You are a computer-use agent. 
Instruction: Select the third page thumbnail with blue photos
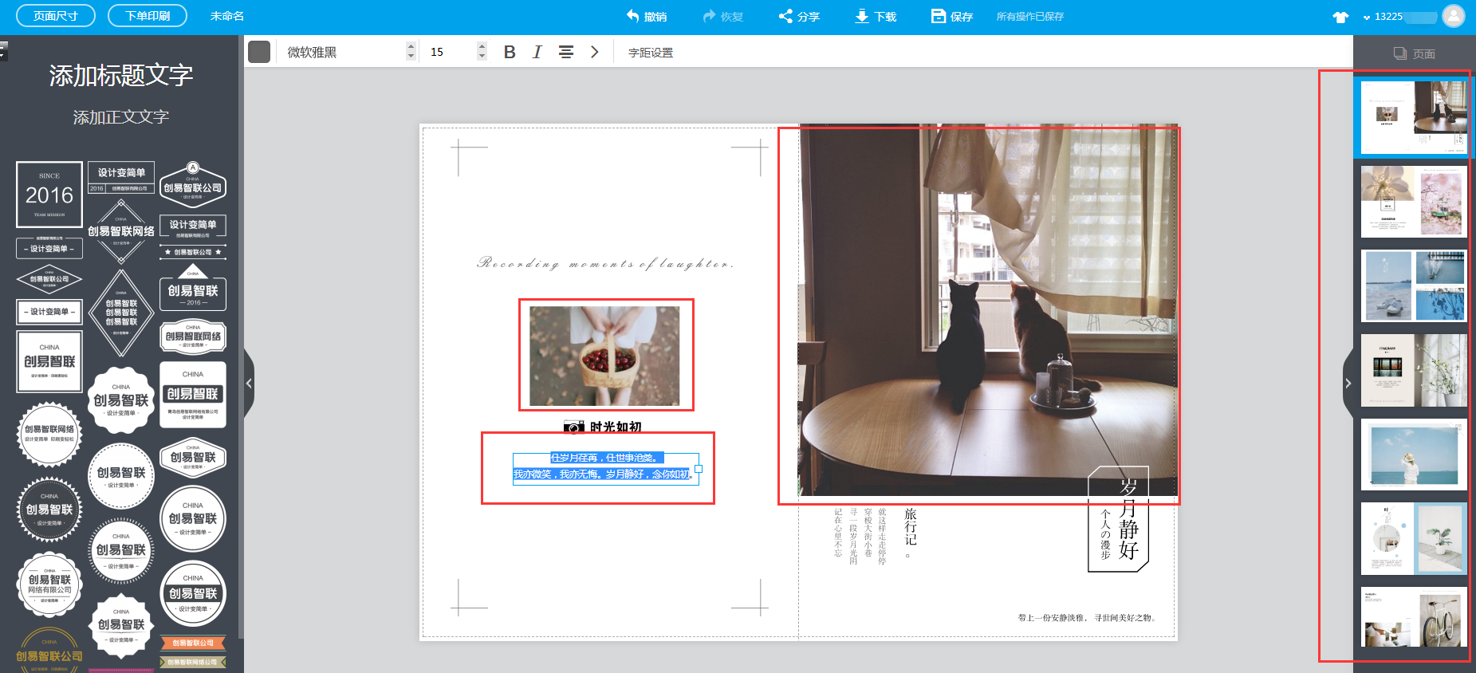pyautogui.click(x=1414, y=285)
